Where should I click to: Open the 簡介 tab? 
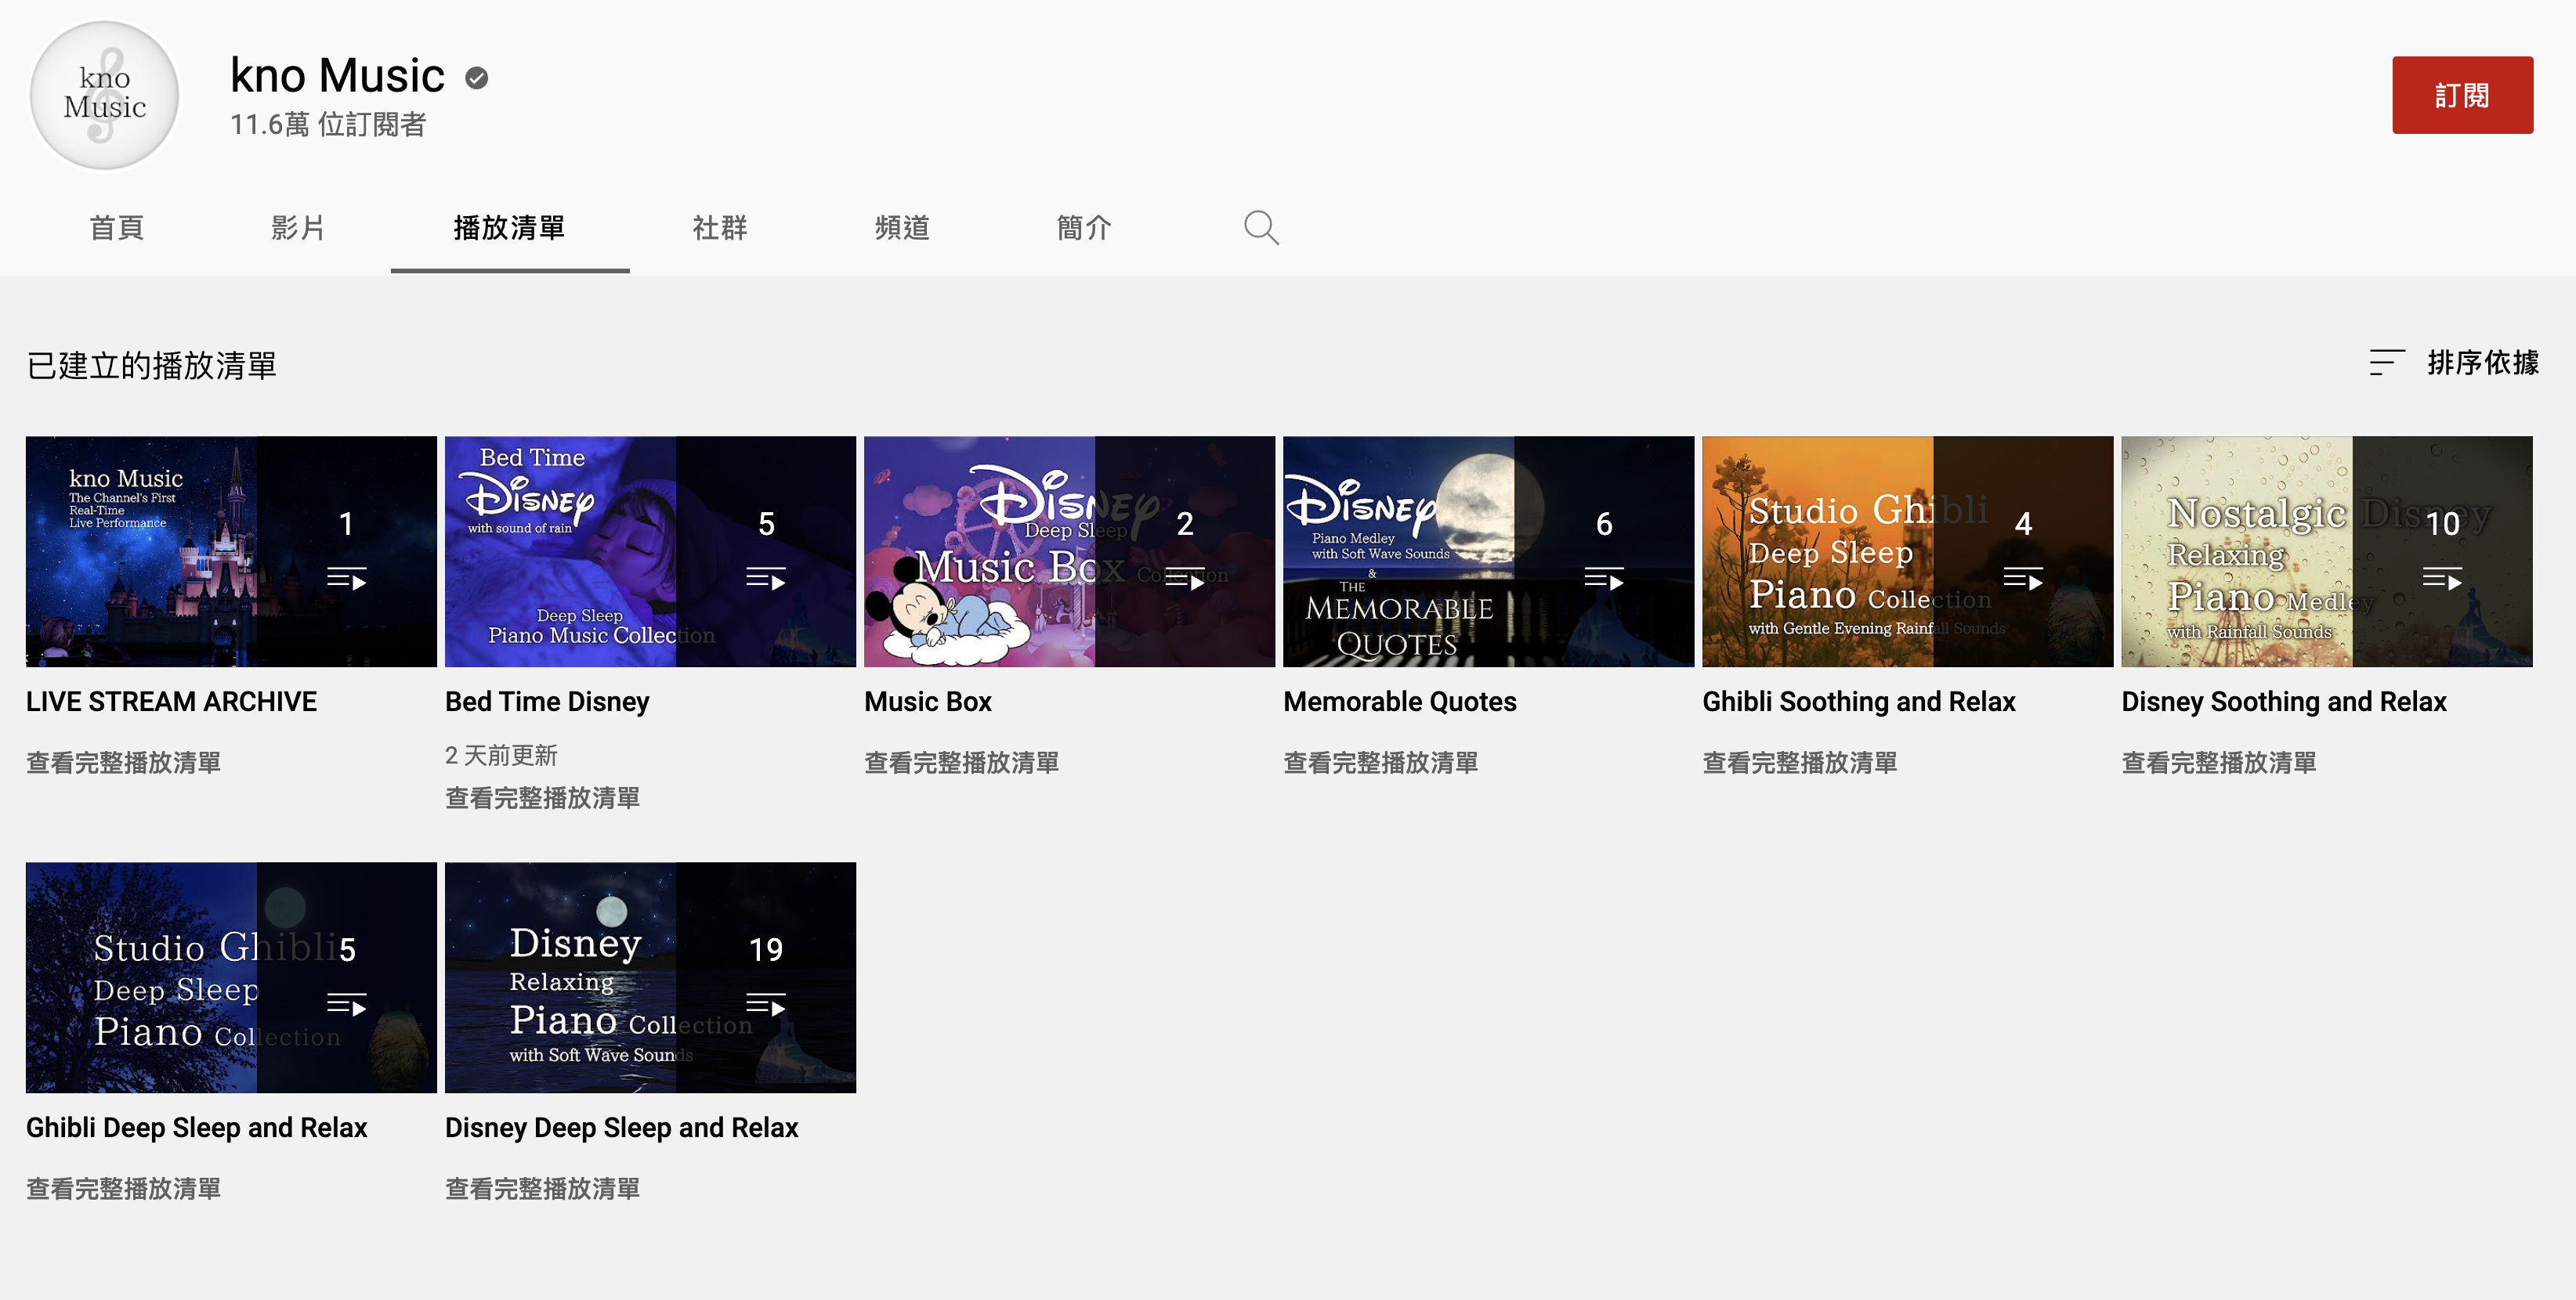click(x=1084, y=228)
